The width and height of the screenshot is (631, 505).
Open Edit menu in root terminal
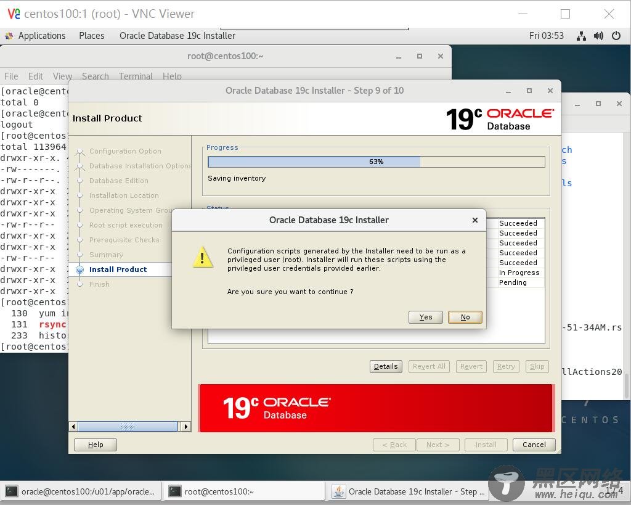[x=35, y=76]
